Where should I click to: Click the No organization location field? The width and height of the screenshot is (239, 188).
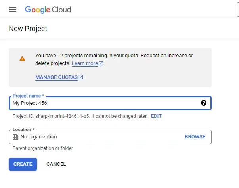click(x=110, y=137)
